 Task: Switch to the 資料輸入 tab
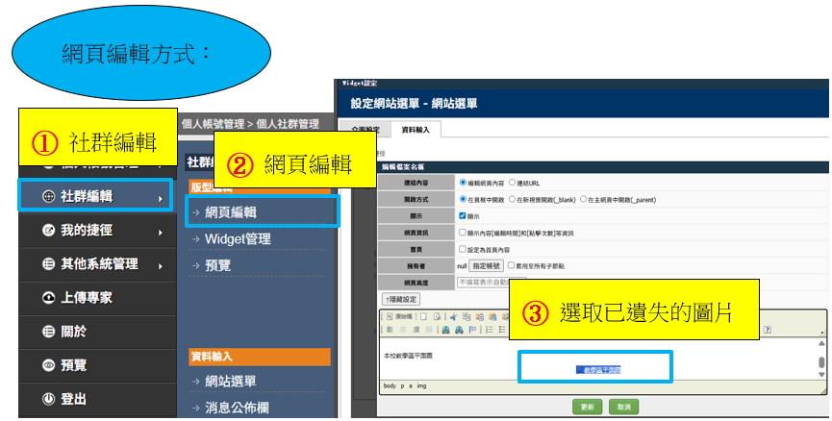(x=416, y=129)
